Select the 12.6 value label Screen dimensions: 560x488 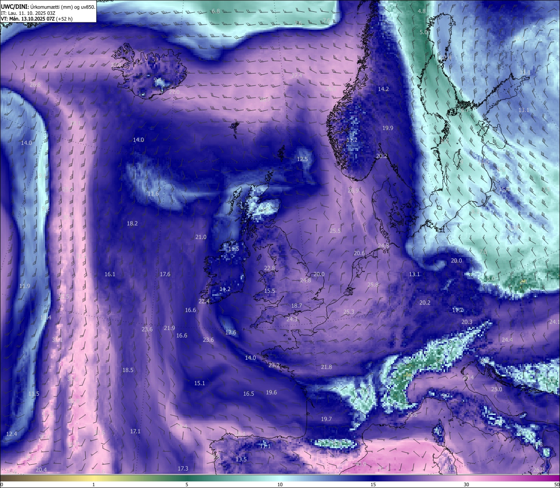tap(231, 332)
